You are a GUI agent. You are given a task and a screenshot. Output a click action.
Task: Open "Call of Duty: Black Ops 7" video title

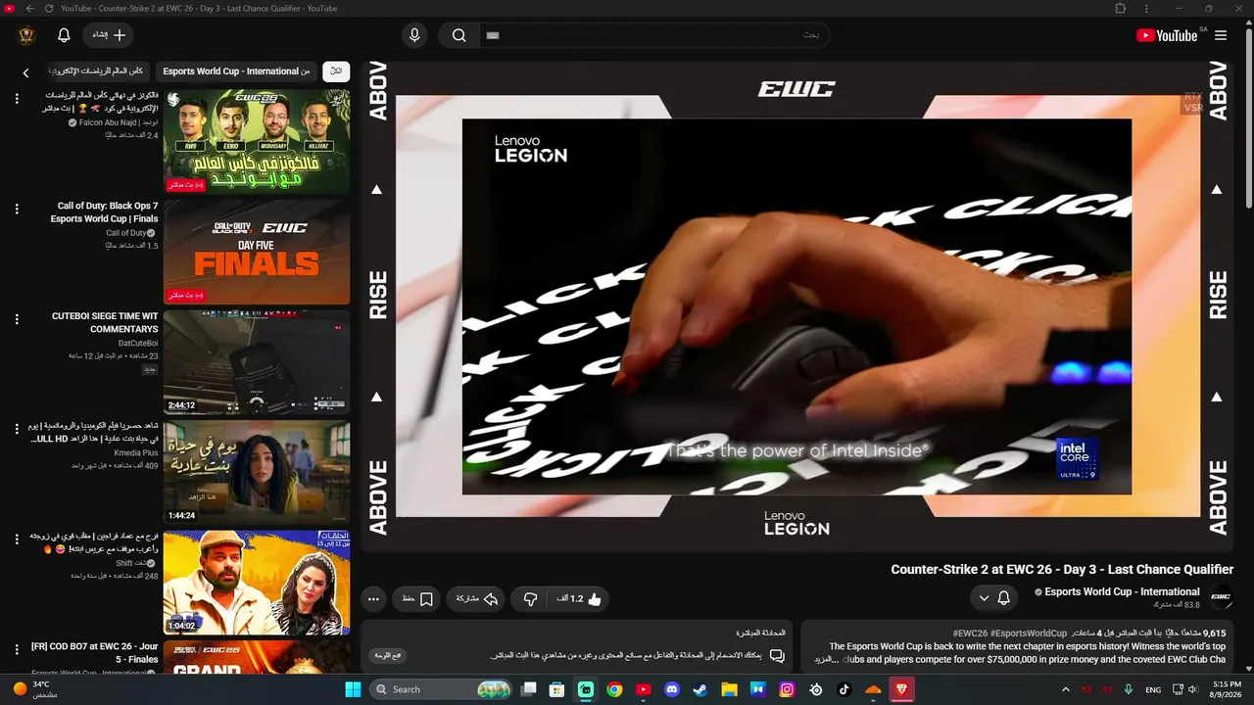(x=104, y=212)
